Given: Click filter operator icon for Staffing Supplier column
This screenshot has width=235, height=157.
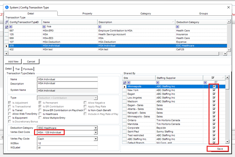Looking at the screenshot, I should click(158, 83).
